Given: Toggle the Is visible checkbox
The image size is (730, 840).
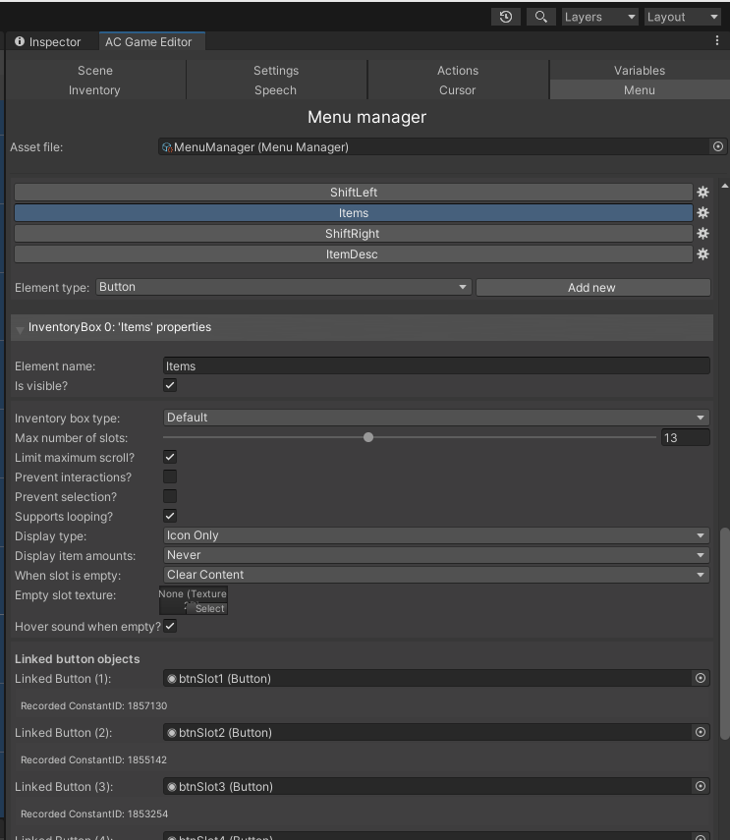Looking at the screenshot, I should point(170,385).
